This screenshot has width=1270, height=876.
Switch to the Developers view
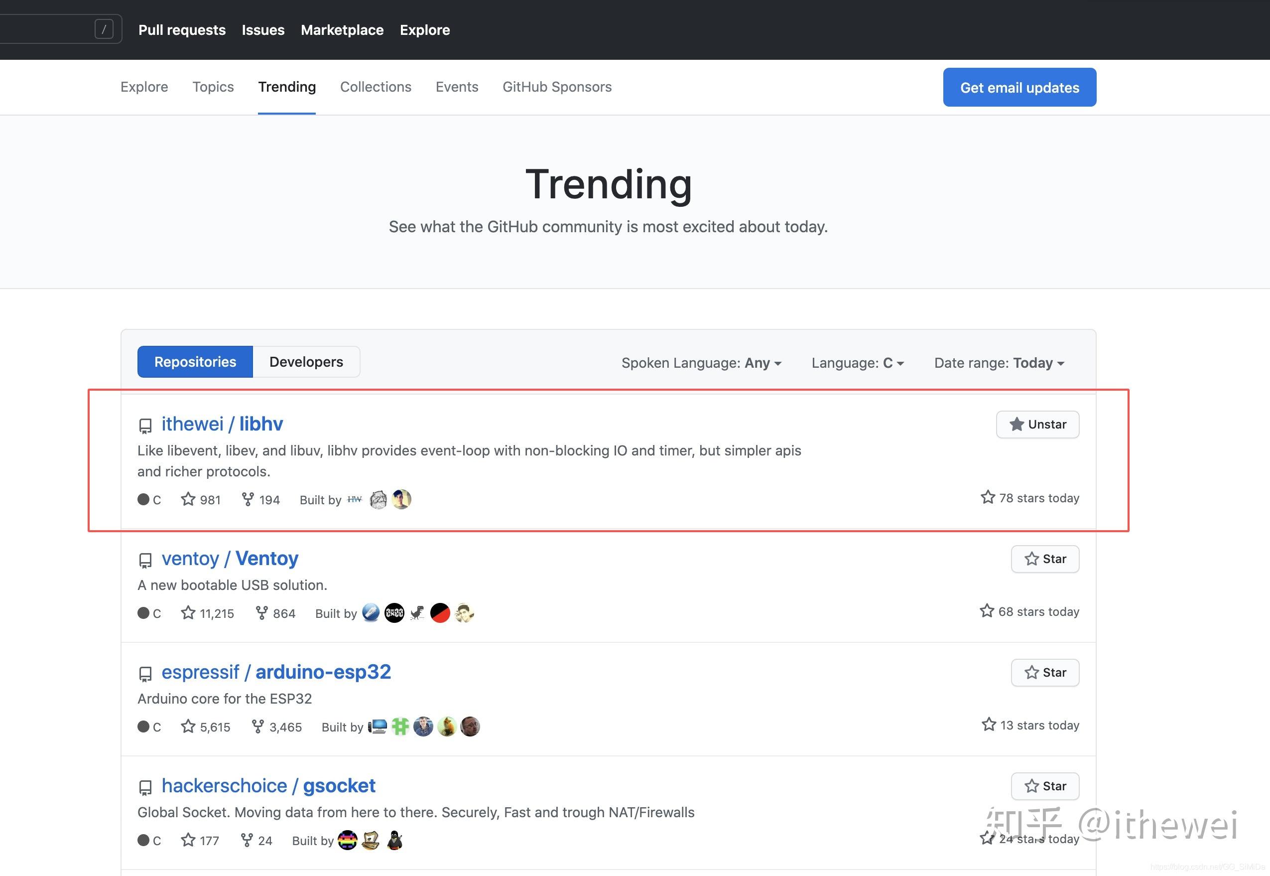point(306,362)
